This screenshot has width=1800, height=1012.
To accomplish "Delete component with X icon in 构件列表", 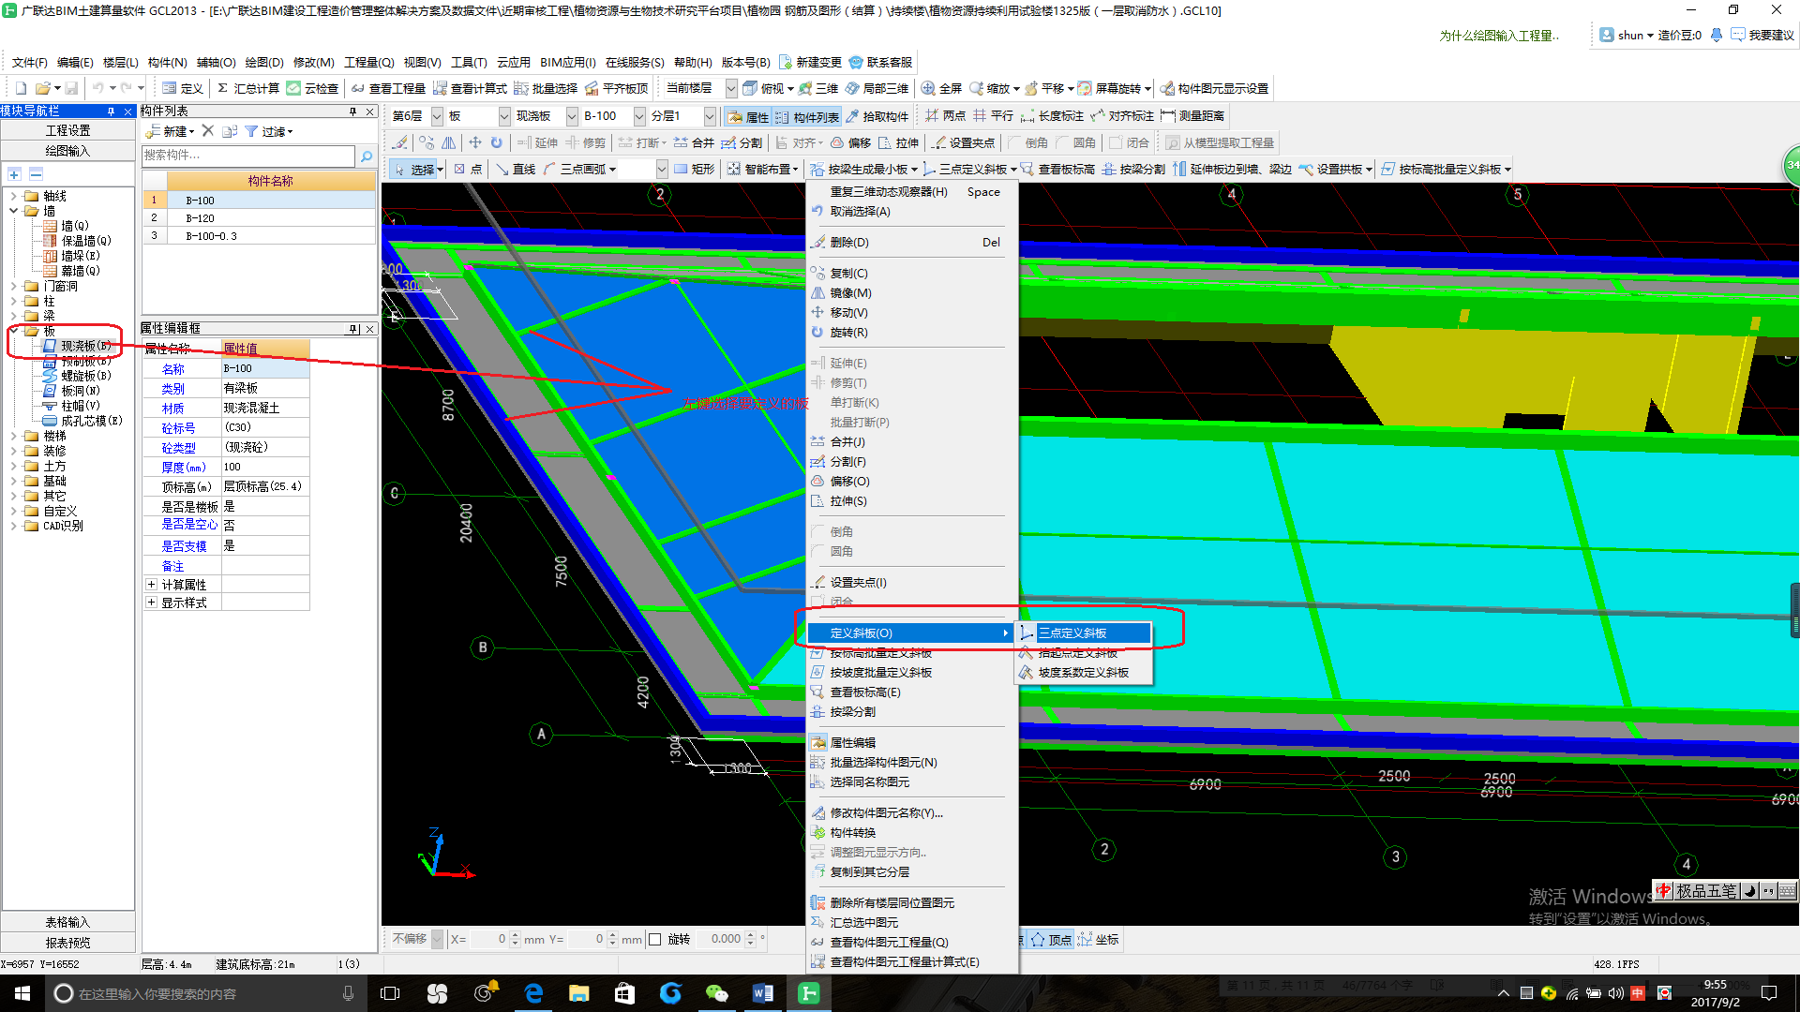I will (x=208, y=131).
